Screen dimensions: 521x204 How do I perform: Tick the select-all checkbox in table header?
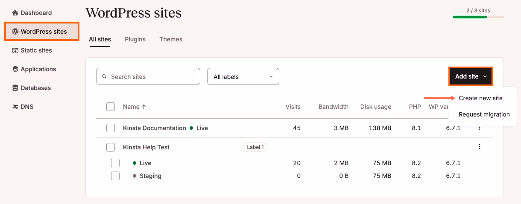[x=111, y=107]
